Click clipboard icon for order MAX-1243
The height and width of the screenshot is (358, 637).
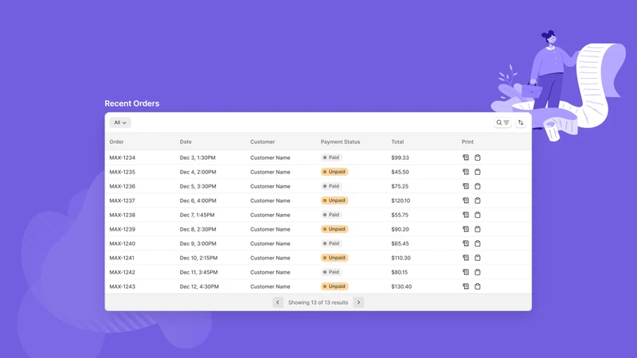tap(478, 286)
